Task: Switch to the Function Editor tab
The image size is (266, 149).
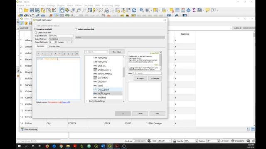Action: (x=54, y=46)
